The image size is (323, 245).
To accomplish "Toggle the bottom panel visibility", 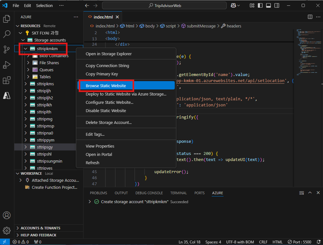I will (268, 5).
